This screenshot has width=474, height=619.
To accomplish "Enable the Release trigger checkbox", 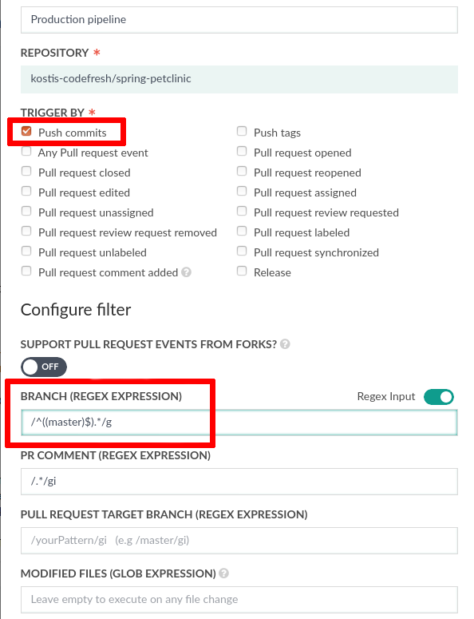I will (242, 271).
